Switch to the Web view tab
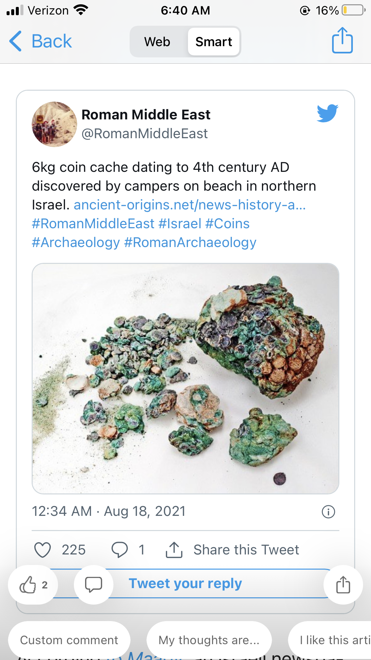 pos(157,42)
